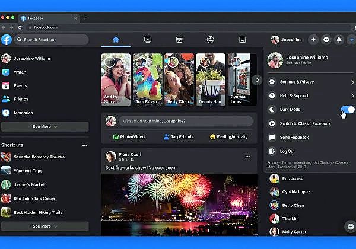Open the Watch video tab icon

pos(147,40)
